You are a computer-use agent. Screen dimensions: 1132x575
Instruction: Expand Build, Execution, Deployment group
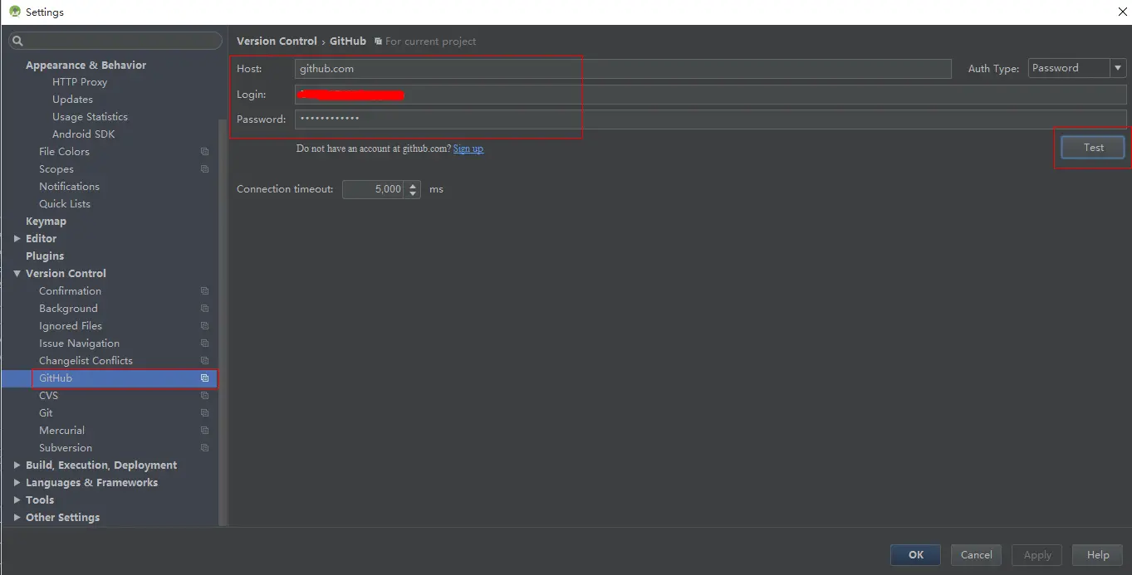[x=17, y=465]
